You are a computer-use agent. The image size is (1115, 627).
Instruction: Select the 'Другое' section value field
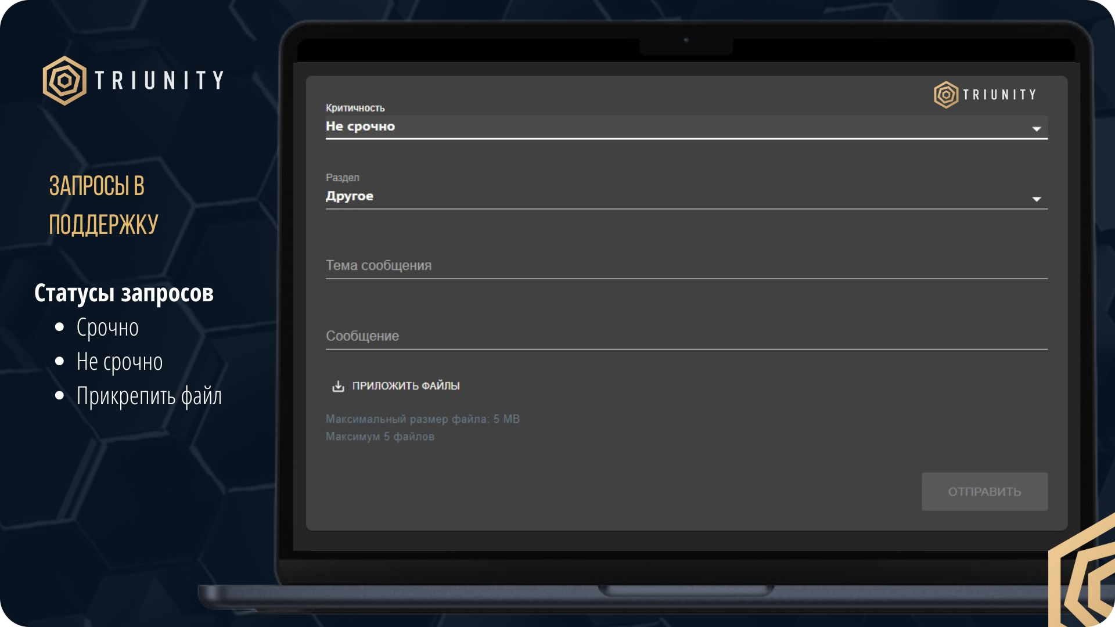pyautogui.click(x=350, y=196)
